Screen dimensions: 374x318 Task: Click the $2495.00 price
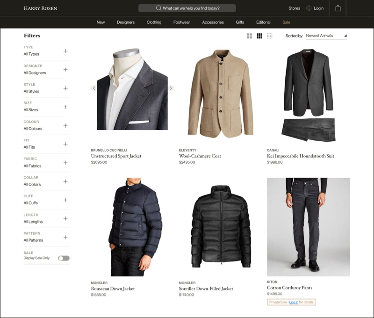tap(187, 162)
